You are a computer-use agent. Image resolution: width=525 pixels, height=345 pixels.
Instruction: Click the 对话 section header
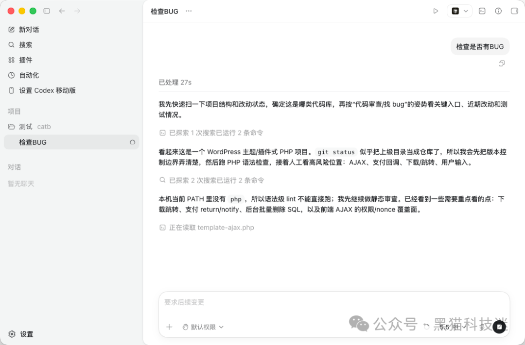pos(14,167)
